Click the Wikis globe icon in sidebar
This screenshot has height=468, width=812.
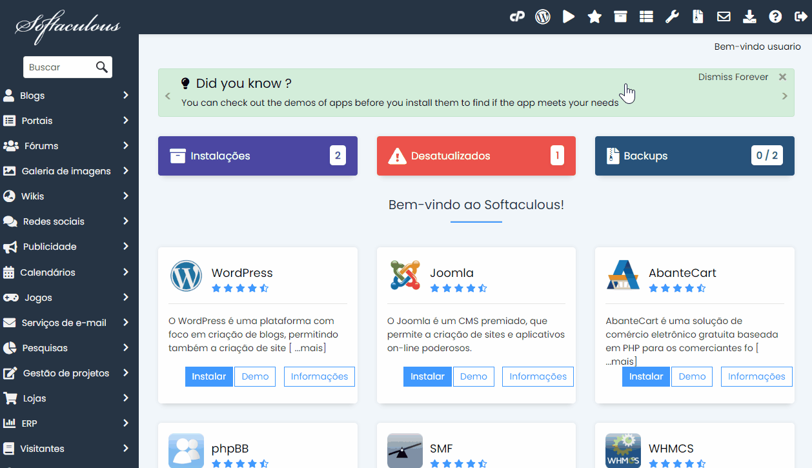[x=9, y=196]
